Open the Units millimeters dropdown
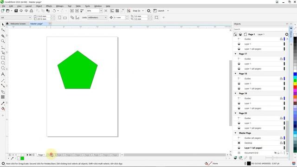 [105, 18]
